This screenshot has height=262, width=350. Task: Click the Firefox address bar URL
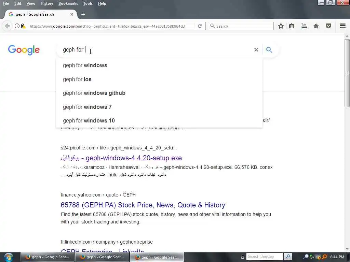[x=107, y=26]
